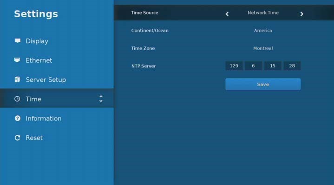Click the clock icon beside Time
This screenshot has width=334, height=185.
17,99
